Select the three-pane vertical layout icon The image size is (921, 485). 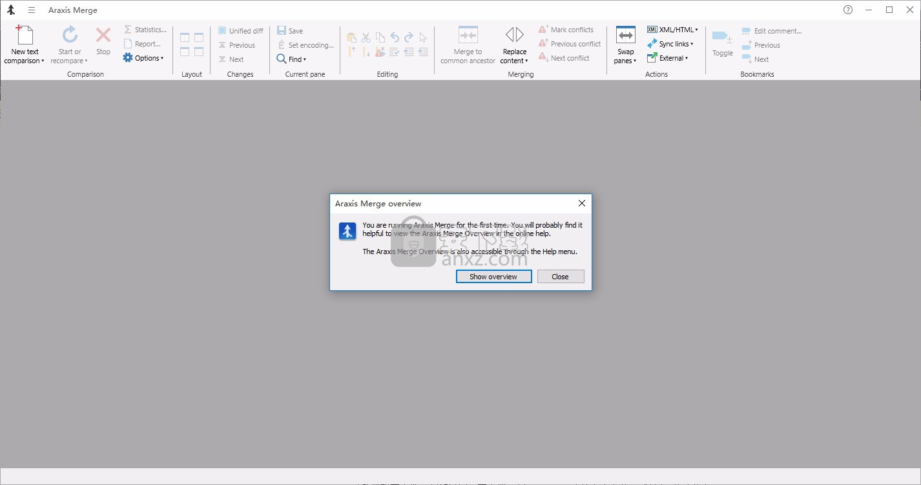tap(199, 37)
